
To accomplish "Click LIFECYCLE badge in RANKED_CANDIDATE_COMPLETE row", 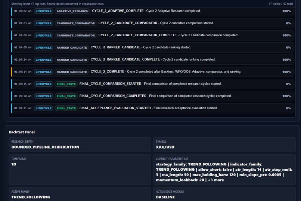I will coord(43,60).
